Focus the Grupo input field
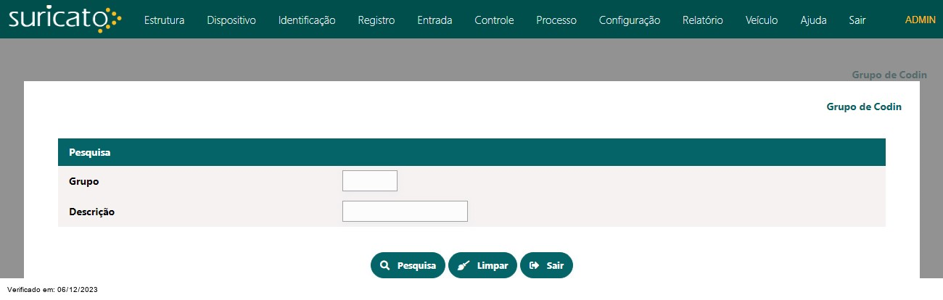 click(x=370, y=181)
